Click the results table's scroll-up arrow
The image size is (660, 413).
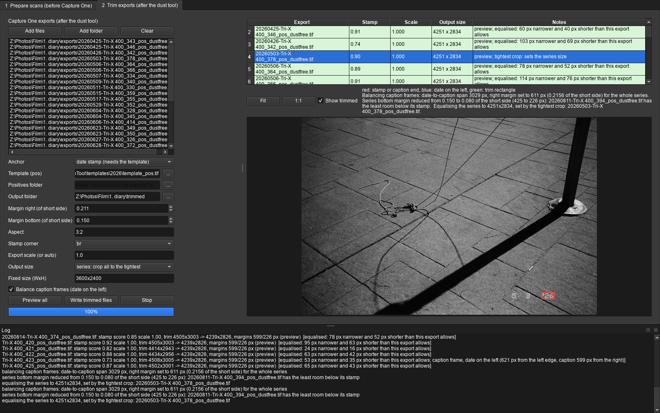[x=648, y=22]
